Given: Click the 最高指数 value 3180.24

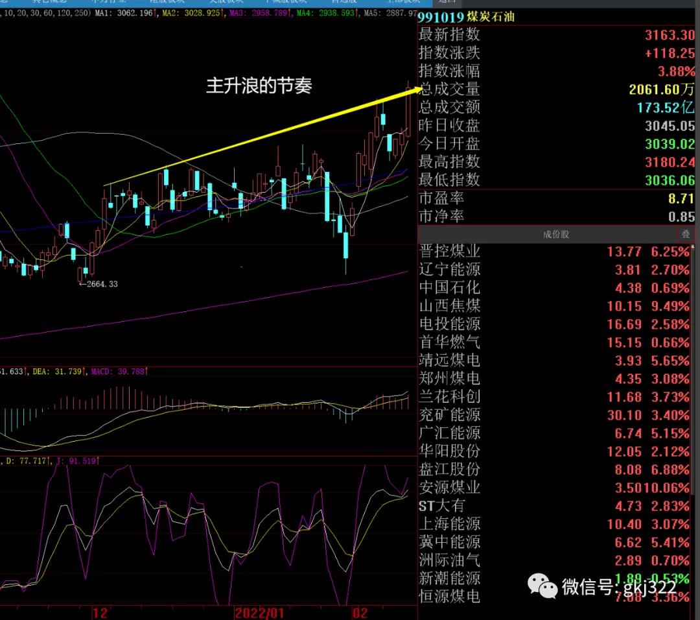Looking at the screenshot, I should click(670, 162).
